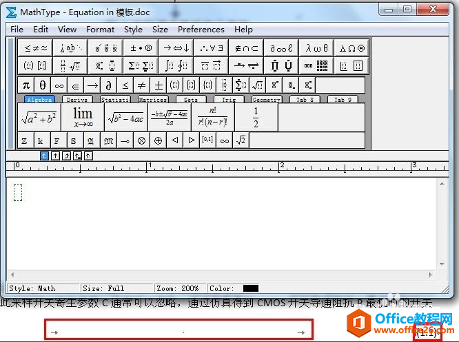Viewport: 459px width, 342px height.
Task: Insert the sqrt(b²−4ac) expression
Action: [126, 118]
